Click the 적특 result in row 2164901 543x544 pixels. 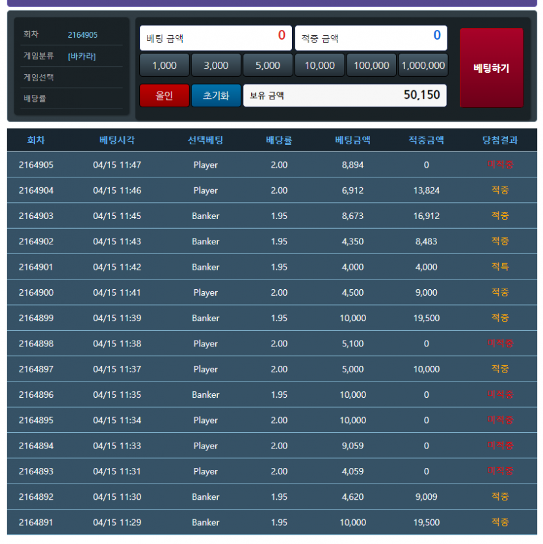click(x=499, y=266)
